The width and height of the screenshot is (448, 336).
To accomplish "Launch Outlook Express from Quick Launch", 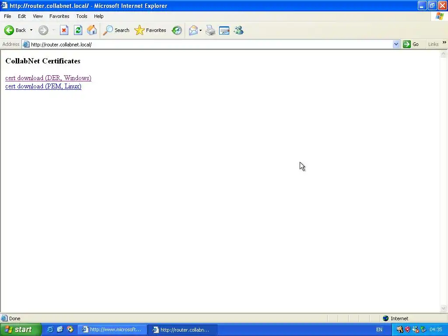I will [x=60, y=329].
